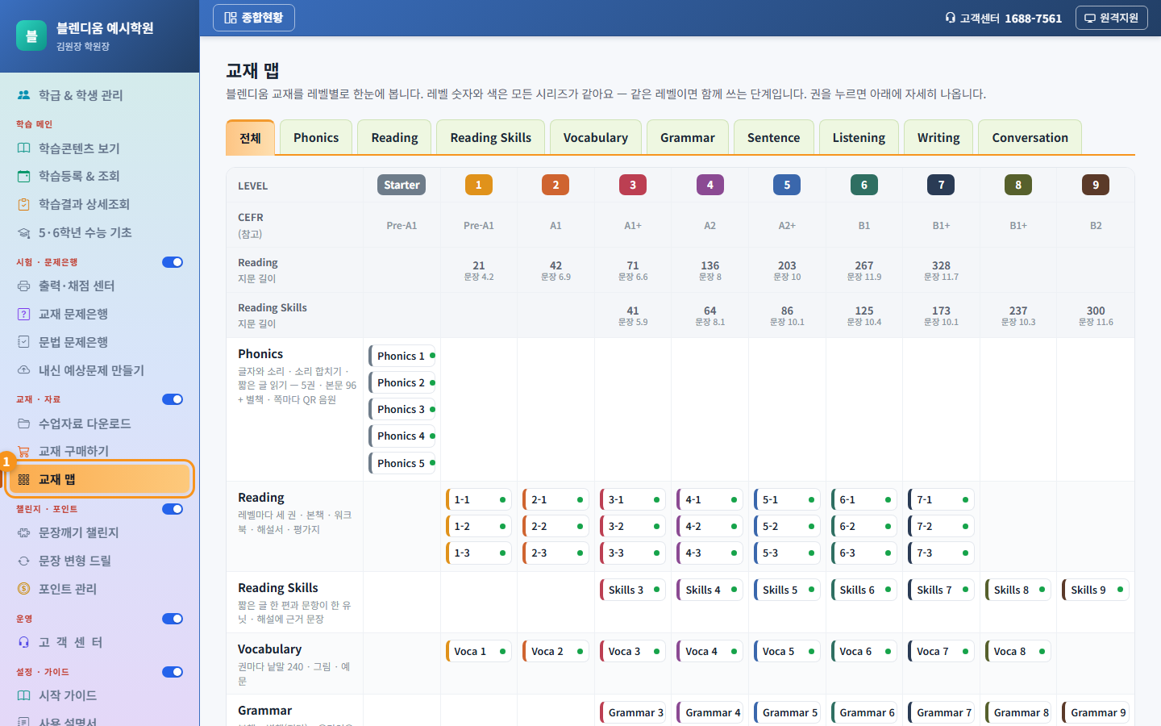1161x726 pixels.
Task: Open 내신 예상문제 만들기 cloud icon
Action: (x=24, y=370)
